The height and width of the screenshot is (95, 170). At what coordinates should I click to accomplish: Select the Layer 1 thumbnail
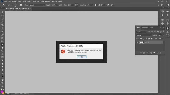point(142,42)
